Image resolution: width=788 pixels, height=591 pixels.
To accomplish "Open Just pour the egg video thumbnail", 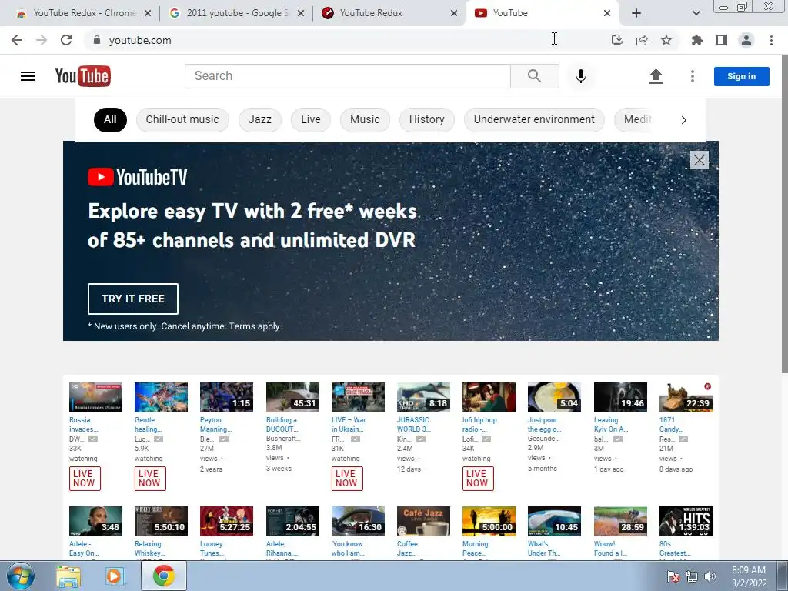I will [x=554, y=398].
